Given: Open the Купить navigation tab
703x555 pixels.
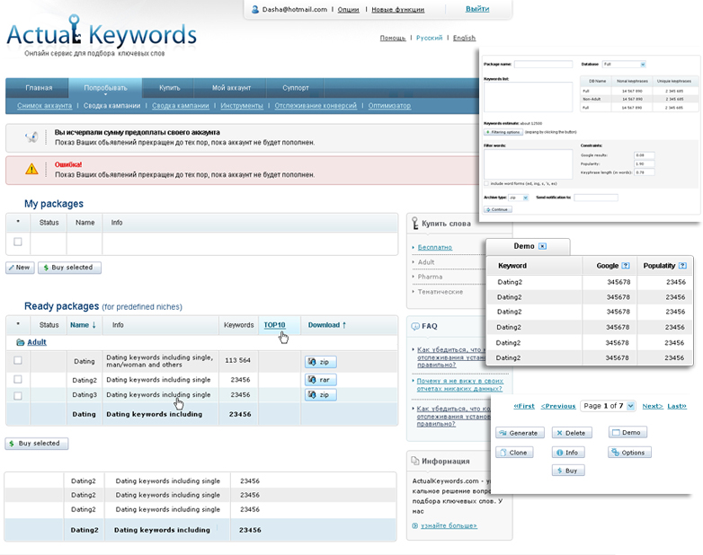Looking at the screenshot, I should point(169,88).
